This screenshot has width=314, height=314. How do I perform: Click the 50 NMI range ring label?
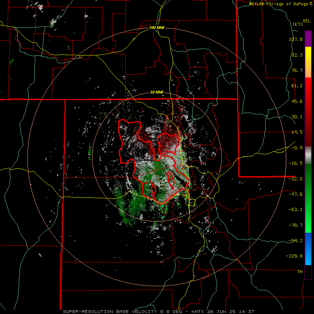coord(157,92)
